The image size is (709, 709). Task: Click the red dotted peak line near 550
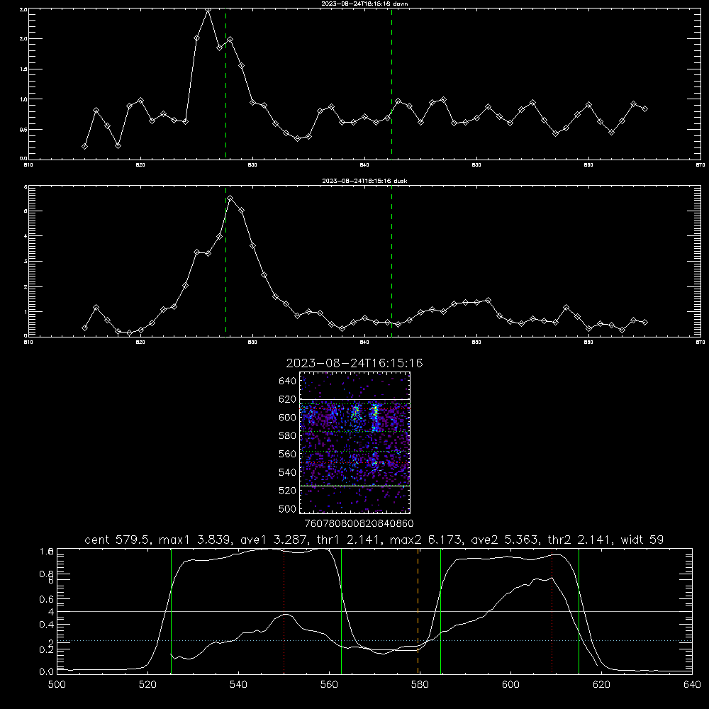click(284, 610)
